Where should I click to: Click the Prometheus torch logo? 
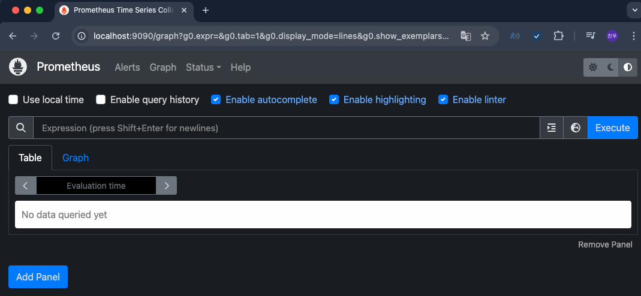click(18, 67)
